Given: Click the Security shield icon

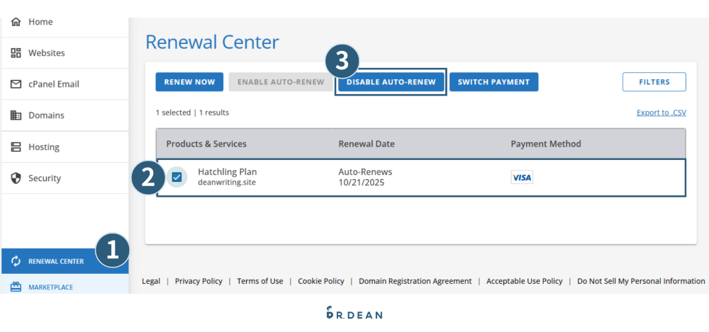Looking at the screenshot, I should (16, 178).
